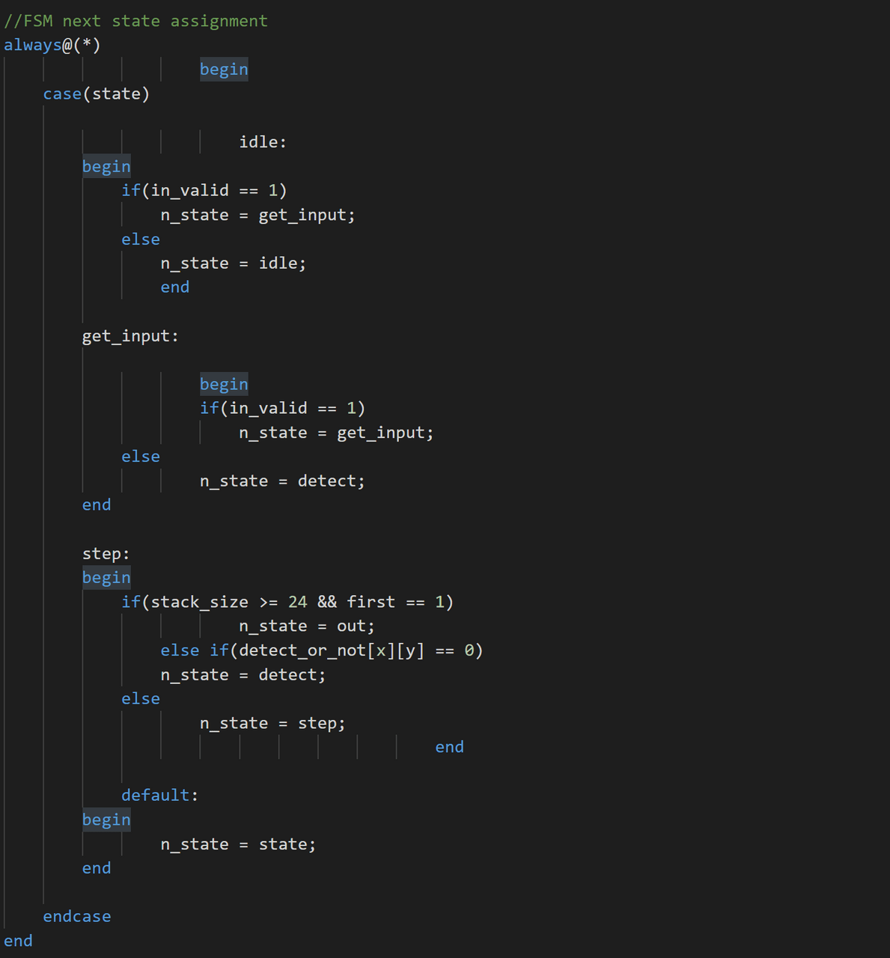Click the //FSM next state assignment comment
Image resolution: width=890 pixels, height=958 pixels.
tap(135, 20)
